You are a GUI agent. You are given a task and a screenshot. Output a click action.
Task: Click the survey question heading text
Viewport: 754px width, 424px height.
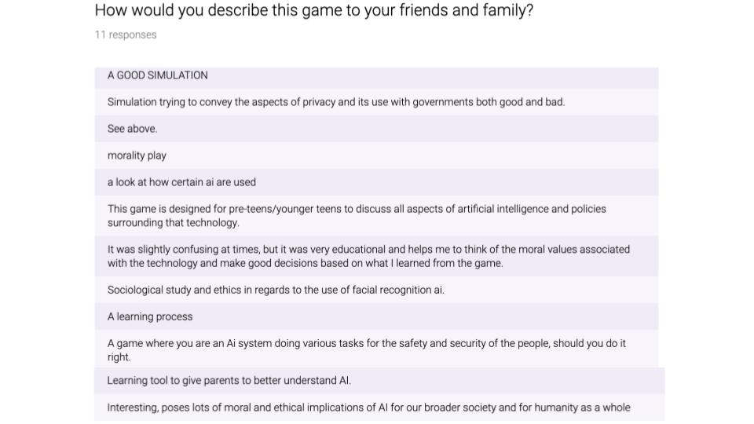pos(314,10)
